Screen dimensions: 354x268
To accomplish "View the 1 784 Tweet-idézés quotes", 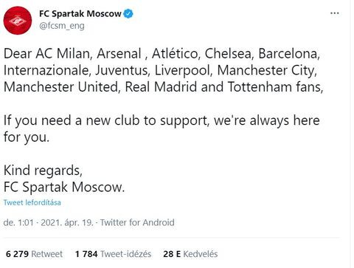I will 113,254.
